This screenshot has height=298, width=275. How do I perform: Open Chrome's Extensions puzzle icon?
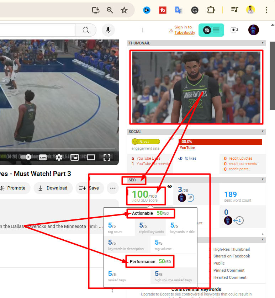211,10
